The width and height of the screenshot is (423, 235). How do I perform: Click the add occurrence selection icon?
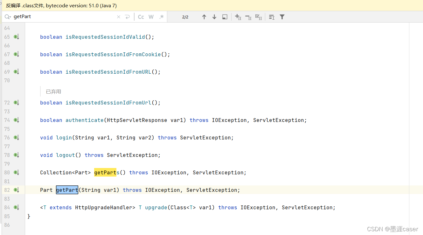[238, 17]
